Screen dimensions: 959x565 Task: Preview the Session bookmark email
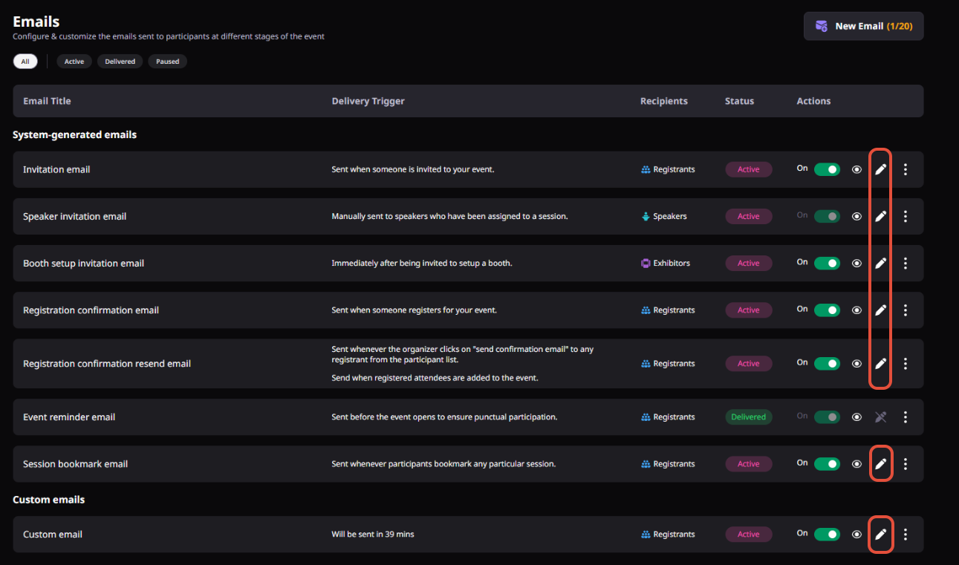(856, 463)
